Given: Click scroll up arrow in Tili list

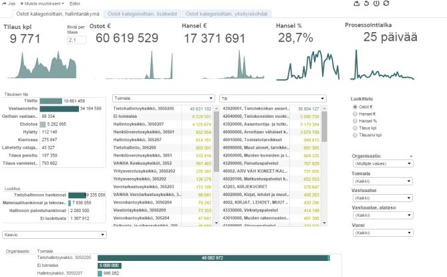Looking at the screenshot, I should coord(324,109).
